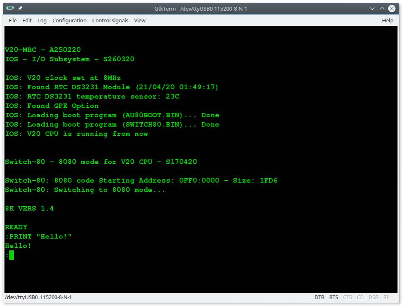Screen dimensions: 404x308
Task: Open the View menu
Action: [x=140, y=20]
